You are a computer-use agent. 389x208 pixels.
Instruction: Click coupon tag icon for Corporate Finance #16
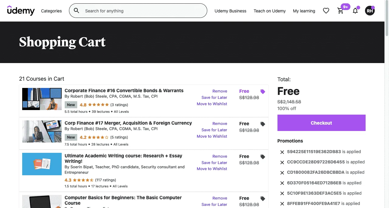point(263,92)
